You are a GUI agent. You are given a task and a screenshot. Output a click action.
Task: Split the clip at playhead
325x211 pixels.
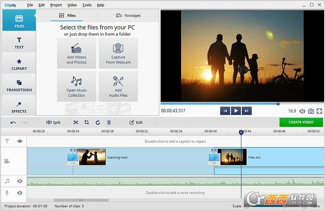pyautogui.click(x=53, y=122)
